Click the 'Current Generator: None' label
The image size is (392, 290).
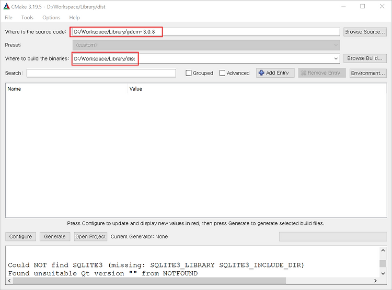[139, 237]
